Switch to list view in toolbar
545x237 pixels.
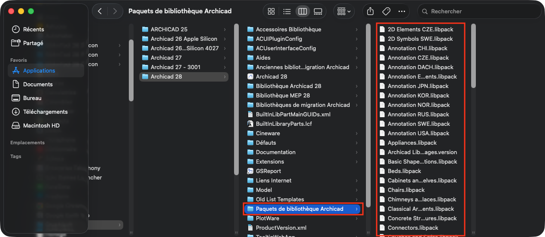click(x=286, y=11)
